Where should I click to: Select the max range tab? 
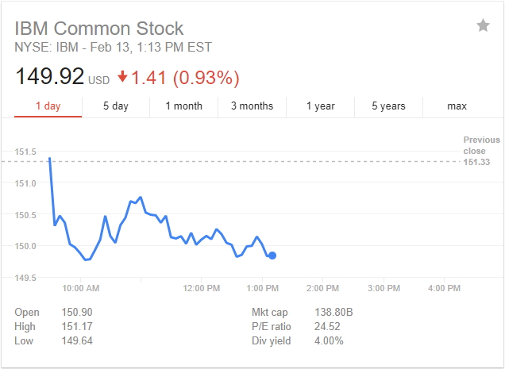(x=457, y=106)
